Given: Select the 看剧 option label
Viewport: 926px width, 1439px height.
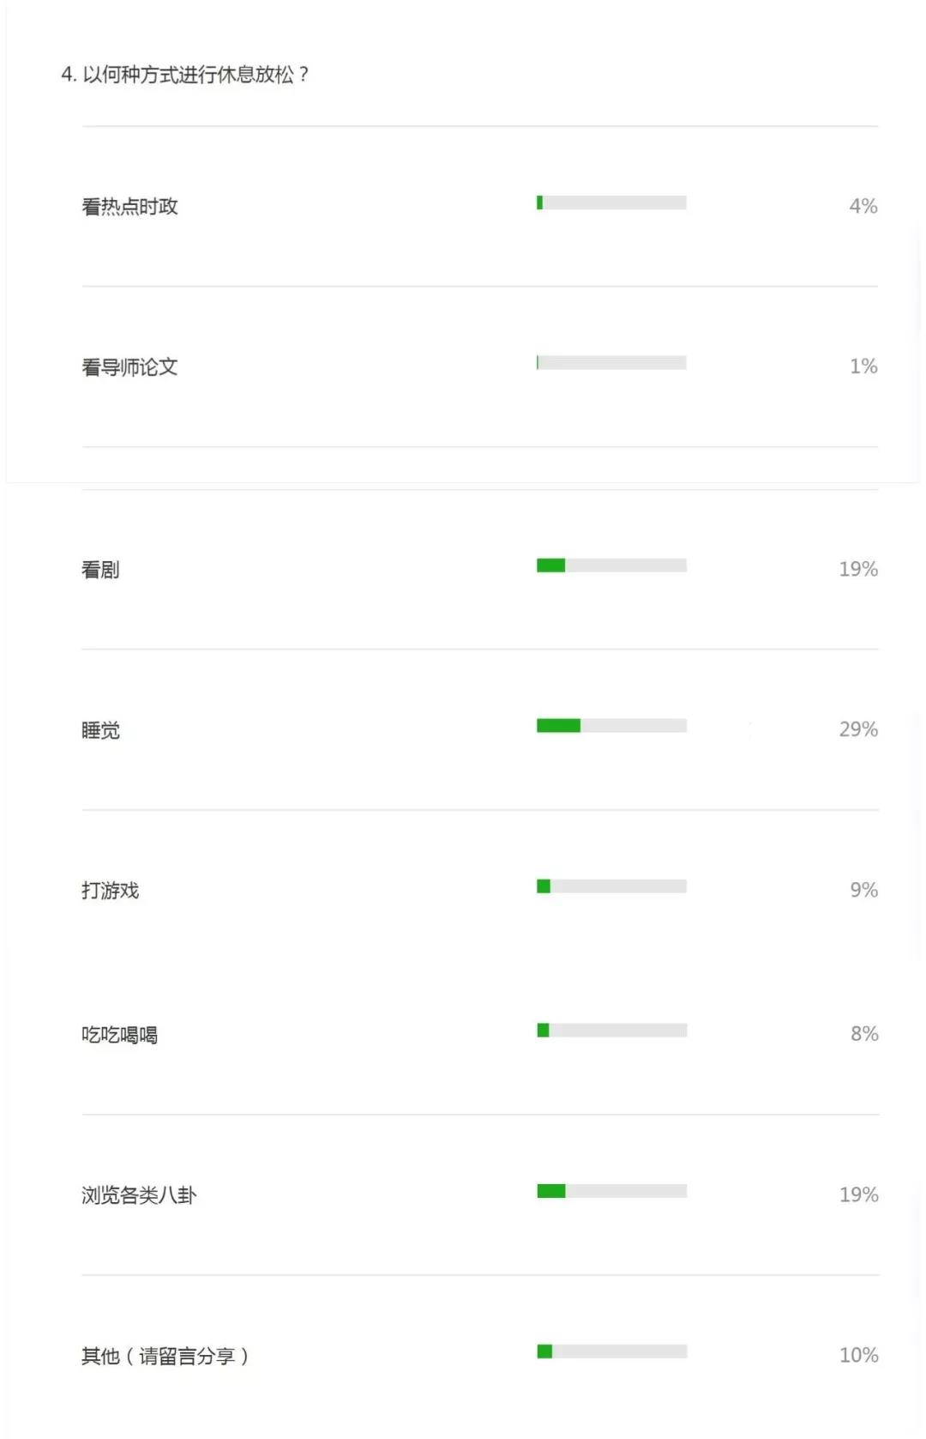Looking at the screenshot, I should click(100, 570).
